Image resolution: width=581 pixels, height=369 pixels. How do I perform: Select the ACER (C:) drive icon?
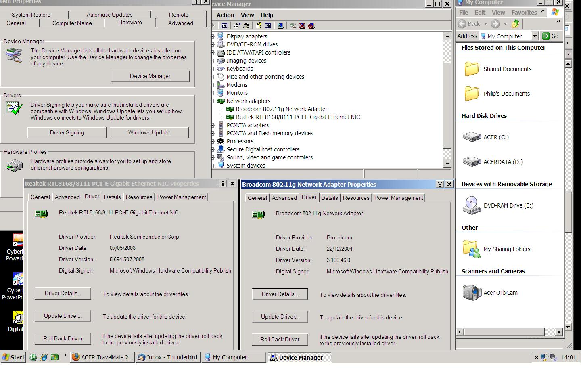(471, 137)
